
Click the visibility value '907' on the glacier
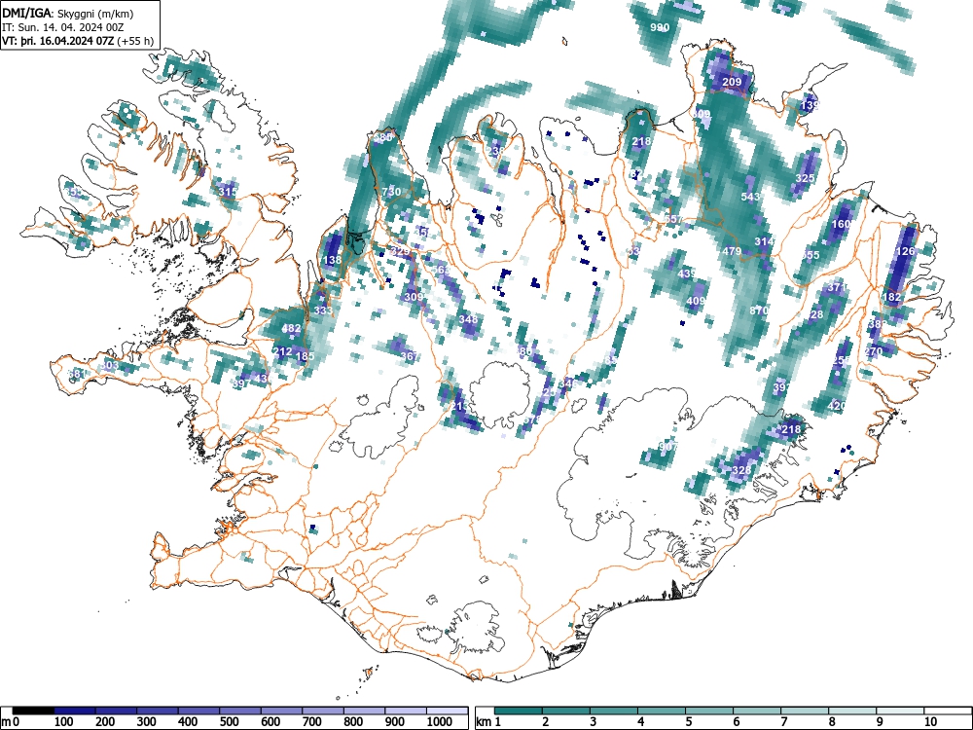668,447
